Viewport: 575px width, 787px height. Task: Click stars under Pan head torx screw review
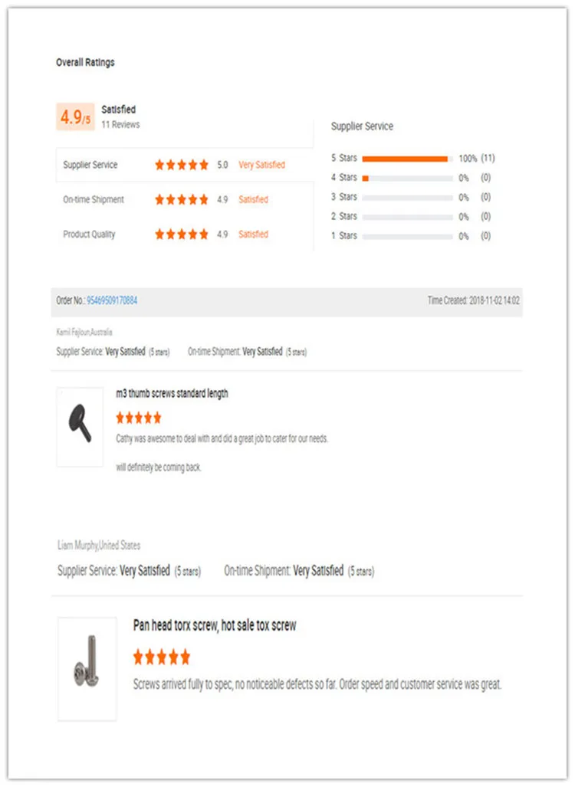click(162, 657)
